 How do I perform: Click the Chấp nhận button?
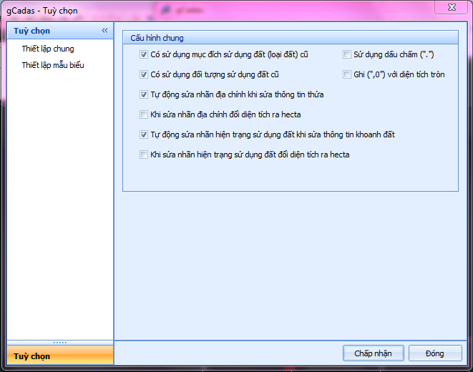pos(373,353)
